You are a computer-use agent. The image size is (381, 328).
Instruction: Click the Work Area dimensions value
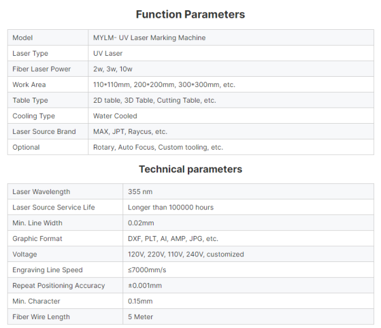tap(164, 84)
